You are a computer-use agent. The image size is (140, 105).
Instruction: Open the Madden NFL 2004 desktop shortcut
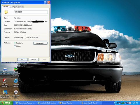point(16,94)
